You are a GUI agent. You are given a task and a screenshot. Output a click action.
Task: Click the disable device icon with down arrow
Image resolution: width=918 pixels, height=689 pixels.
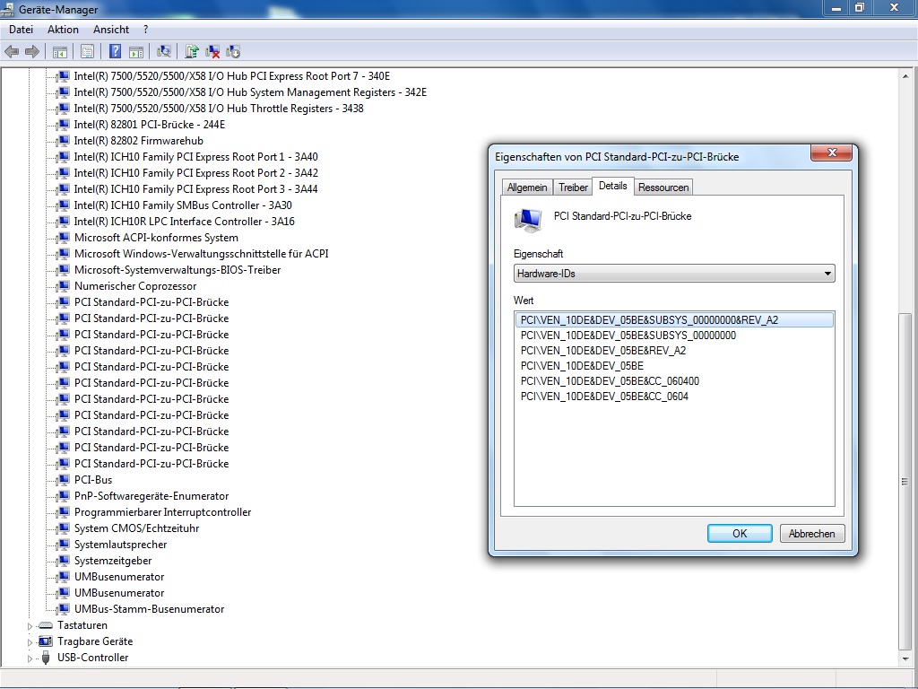[x=233, y=51]
